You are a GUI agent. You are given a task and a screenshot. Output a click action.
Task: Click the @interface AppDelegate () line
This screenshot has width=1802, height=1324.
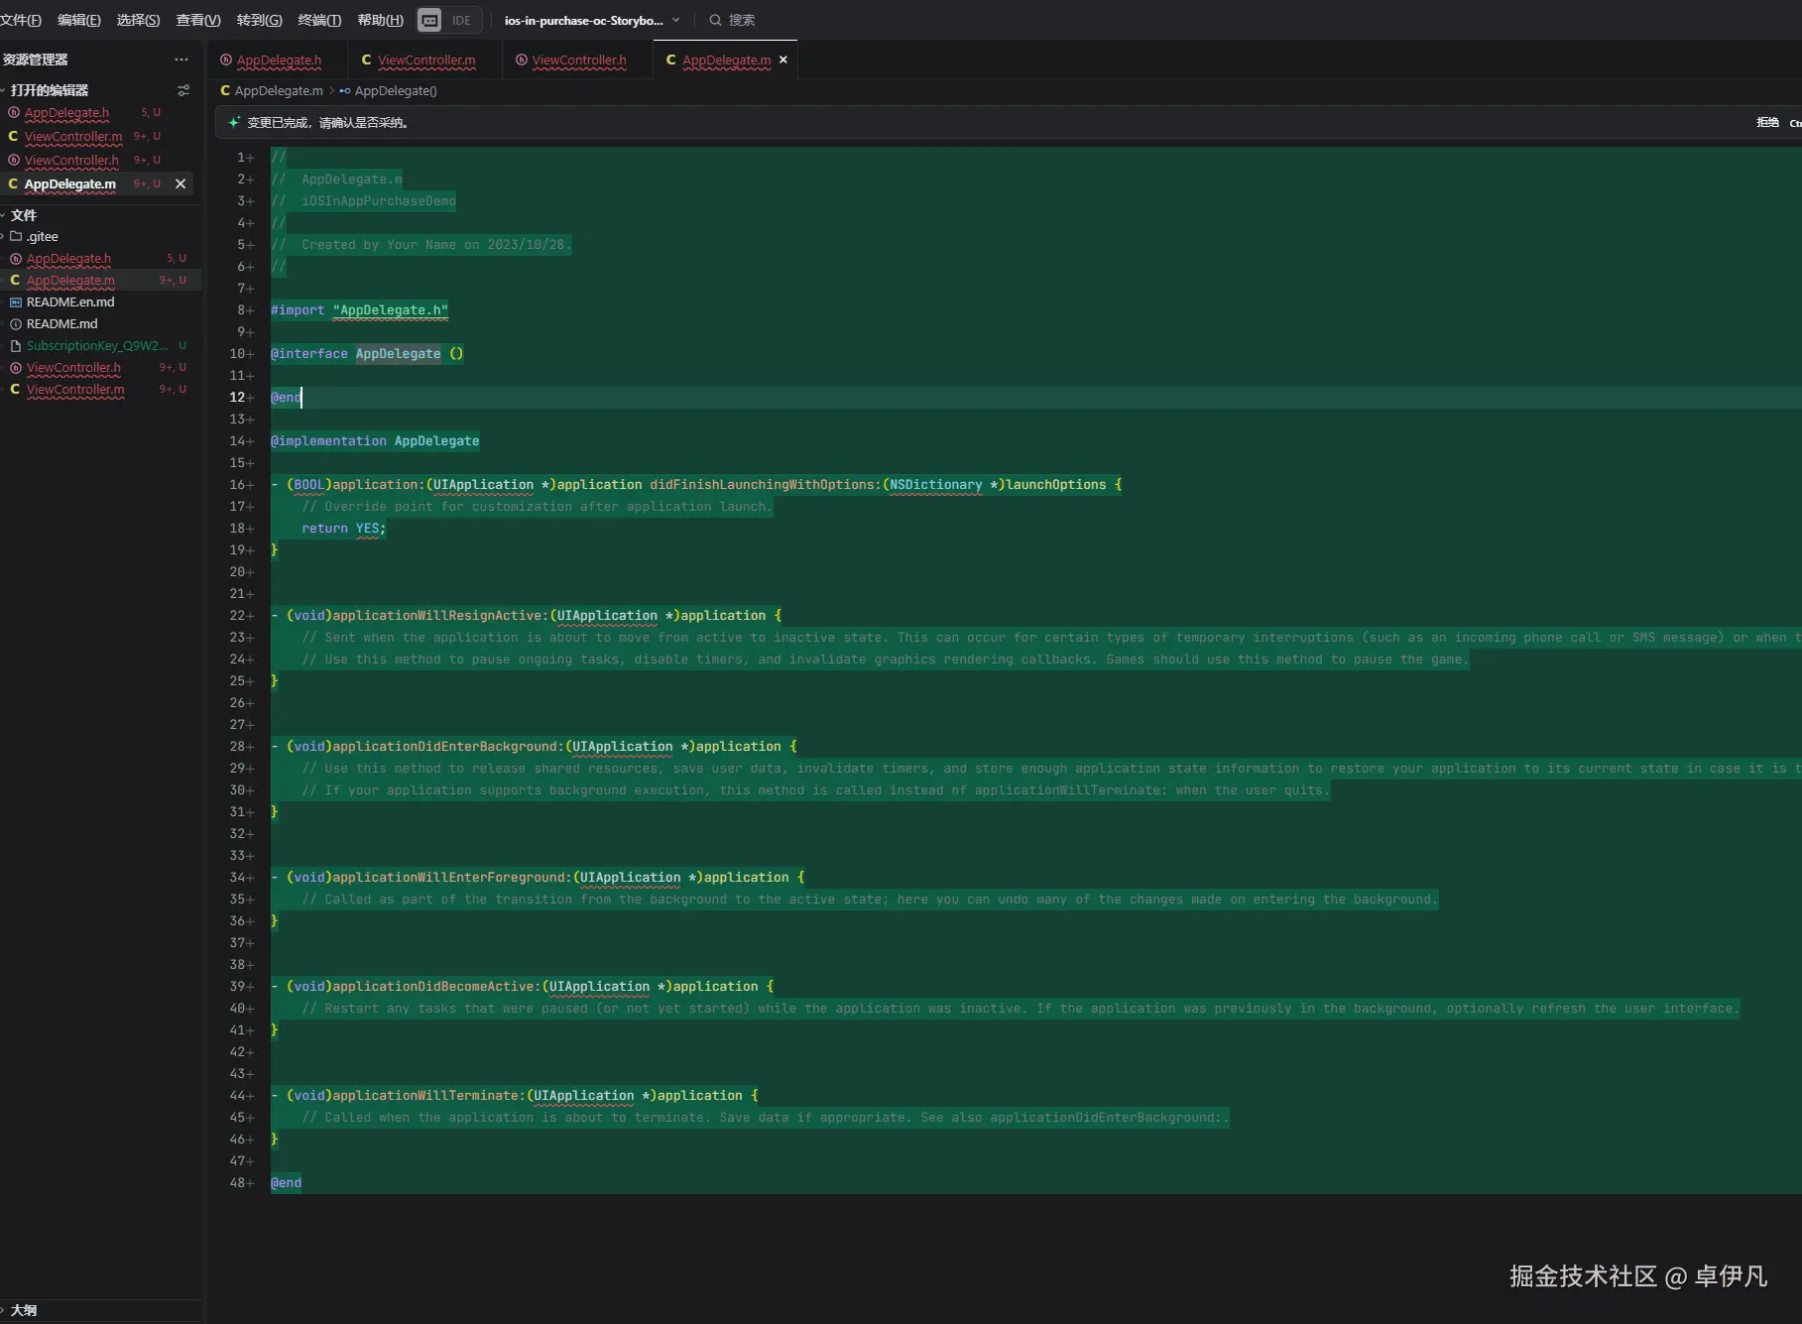pyautogui.click(x=367, y=354)
